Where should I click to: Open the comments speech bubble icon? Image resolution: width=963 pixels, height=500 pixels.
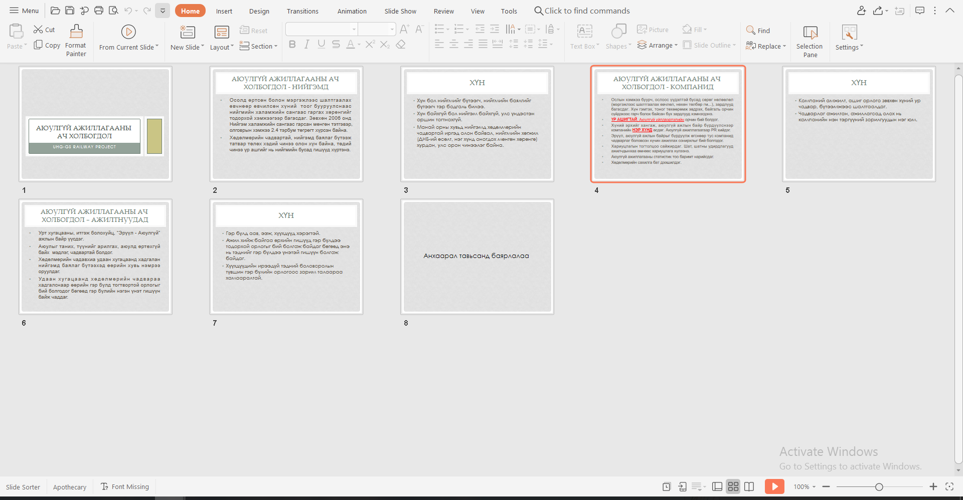[x=919, y=11]
